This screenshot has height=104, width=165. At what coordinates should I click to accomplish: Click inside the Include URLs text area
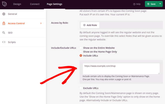tap(121, 69)
